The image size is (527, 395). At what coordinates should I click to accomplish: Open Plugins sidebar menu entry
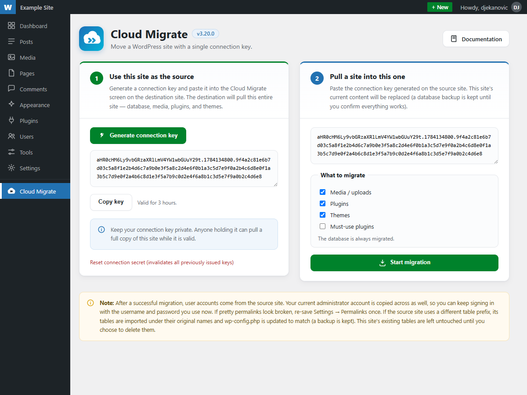35,121
